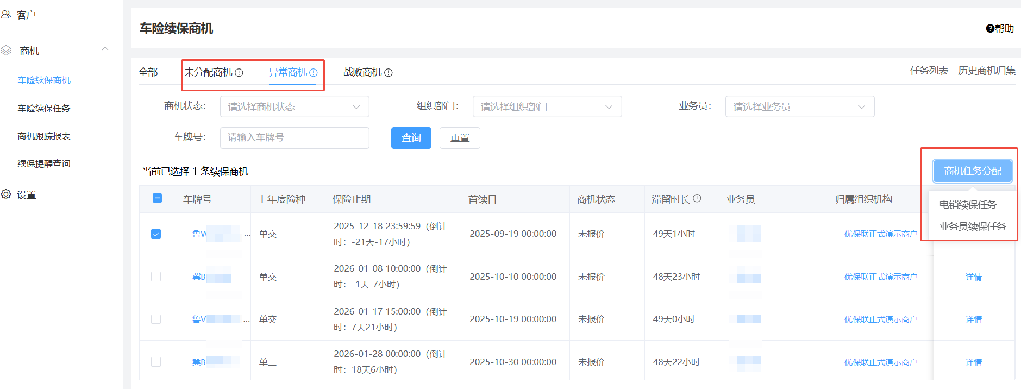1021x389 pixels.
Task: Open the 任务列表 link
Action: [929, 71]
